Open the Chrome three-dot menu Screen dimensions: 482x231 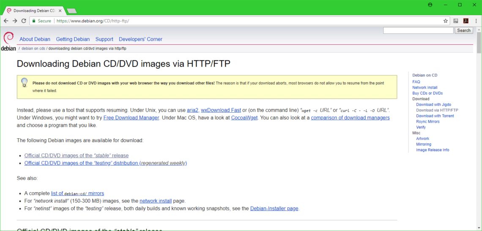coord(475,21)
